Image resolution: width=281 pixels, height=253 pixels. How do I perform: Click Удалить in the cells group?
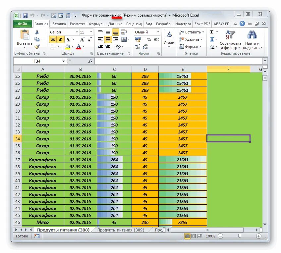pyautogui.click(x=191, y=39)
